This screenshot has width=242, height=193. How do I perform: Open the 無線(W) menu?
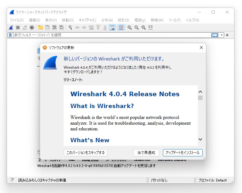tap(157, 20)
